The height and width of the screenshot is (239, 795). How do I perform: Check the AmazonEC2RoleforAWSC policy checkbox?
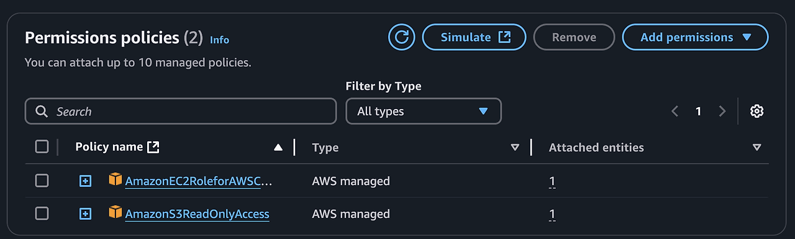[x=42, y=180]
